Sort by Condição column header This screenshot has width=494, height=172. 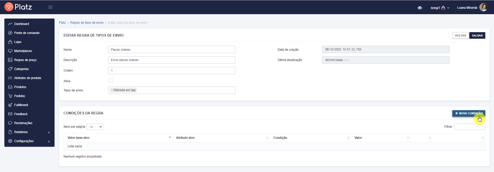click(x=310, y=138)
